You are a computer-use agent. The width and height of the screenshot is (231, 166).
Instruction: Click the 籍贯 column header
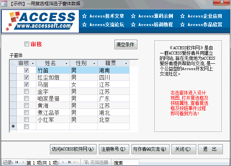[x=113, y=63]
